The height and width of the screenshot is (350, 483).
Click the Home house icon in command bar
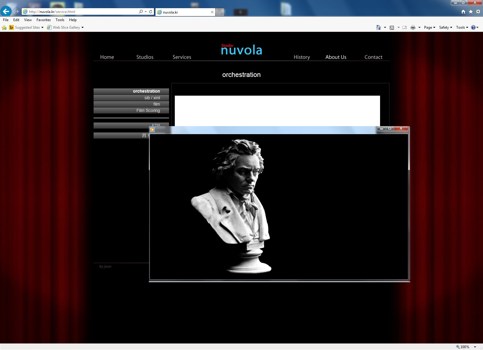(x=379, y=27)
